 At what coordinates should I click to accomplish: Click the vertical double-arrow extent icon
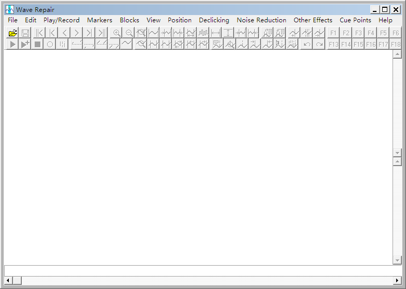coord(228,33)
